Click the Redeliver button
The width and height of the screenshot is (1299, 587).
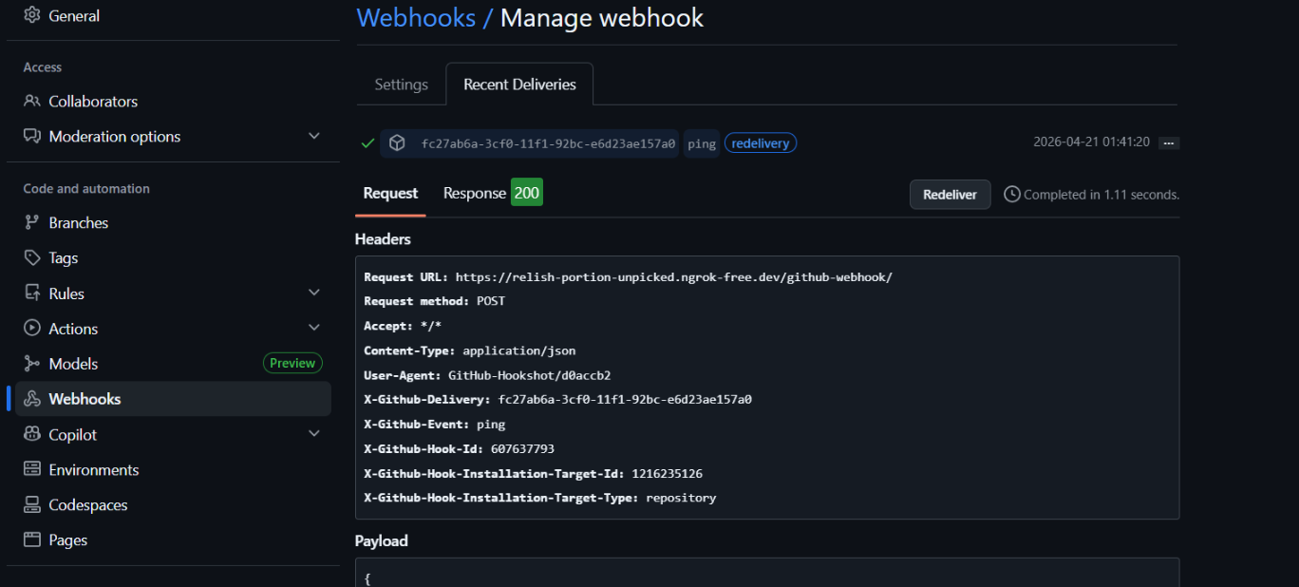coord(950,195)
